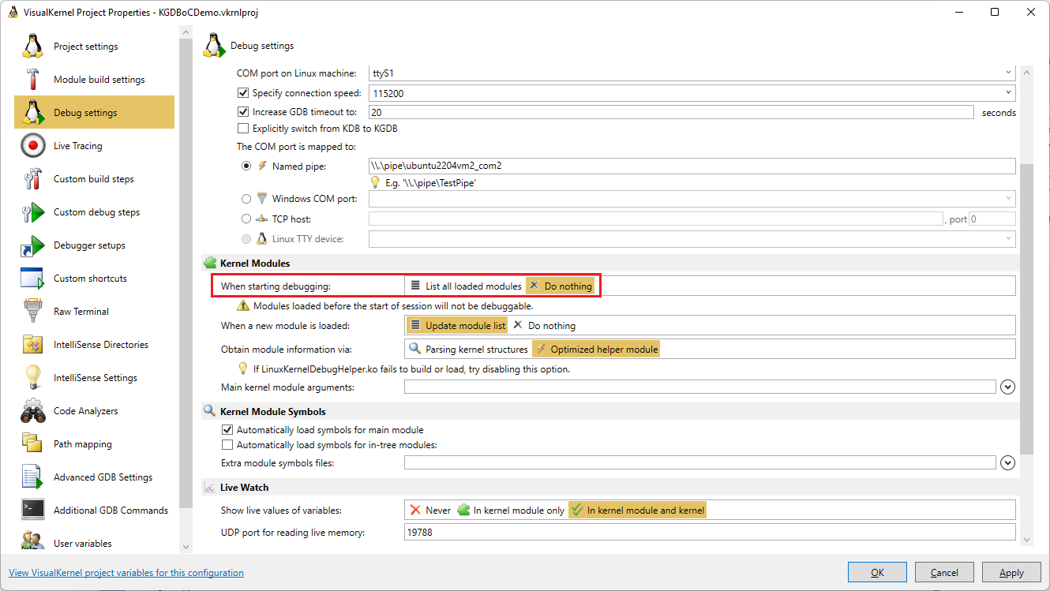The image size is (1050, 591).
Task: Click the Raw Terminal serial connector icon
Action: point(32,312)
